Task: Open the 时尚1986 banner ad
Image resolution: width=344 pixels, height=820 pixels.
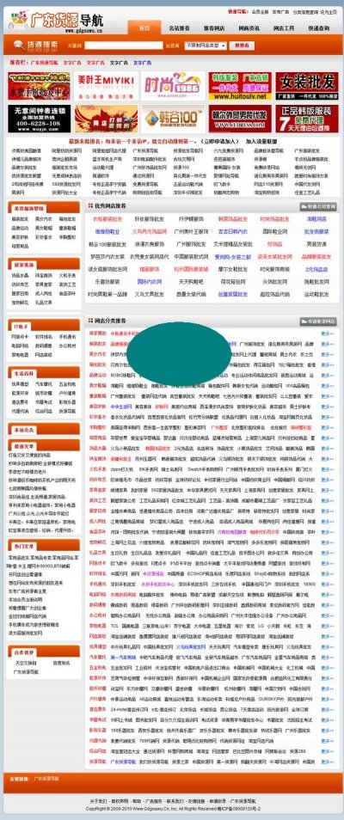Action: tap(174, 86)
